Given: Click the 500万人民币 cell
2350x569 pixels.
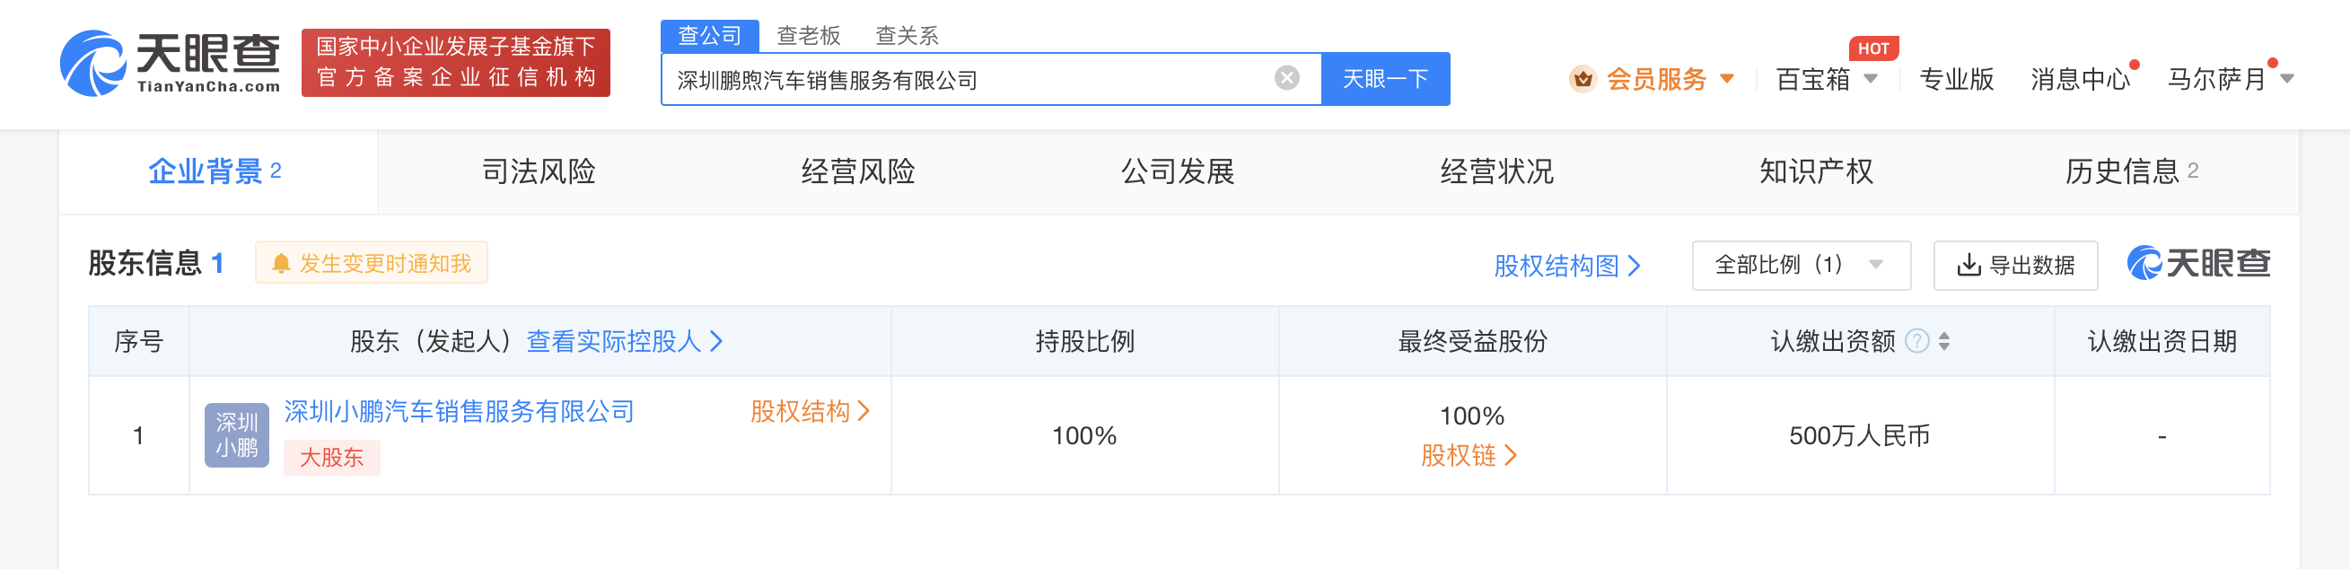Looking at the screenshot, I should point(1859,436).
